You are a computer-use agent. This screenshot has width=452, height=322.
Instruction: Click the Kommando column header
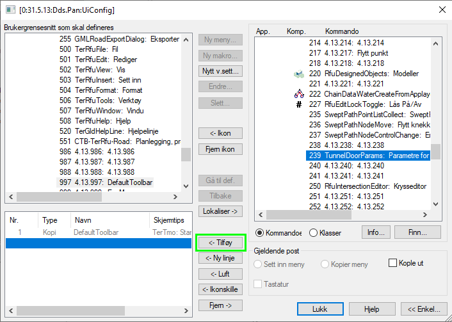pos(342,31)
